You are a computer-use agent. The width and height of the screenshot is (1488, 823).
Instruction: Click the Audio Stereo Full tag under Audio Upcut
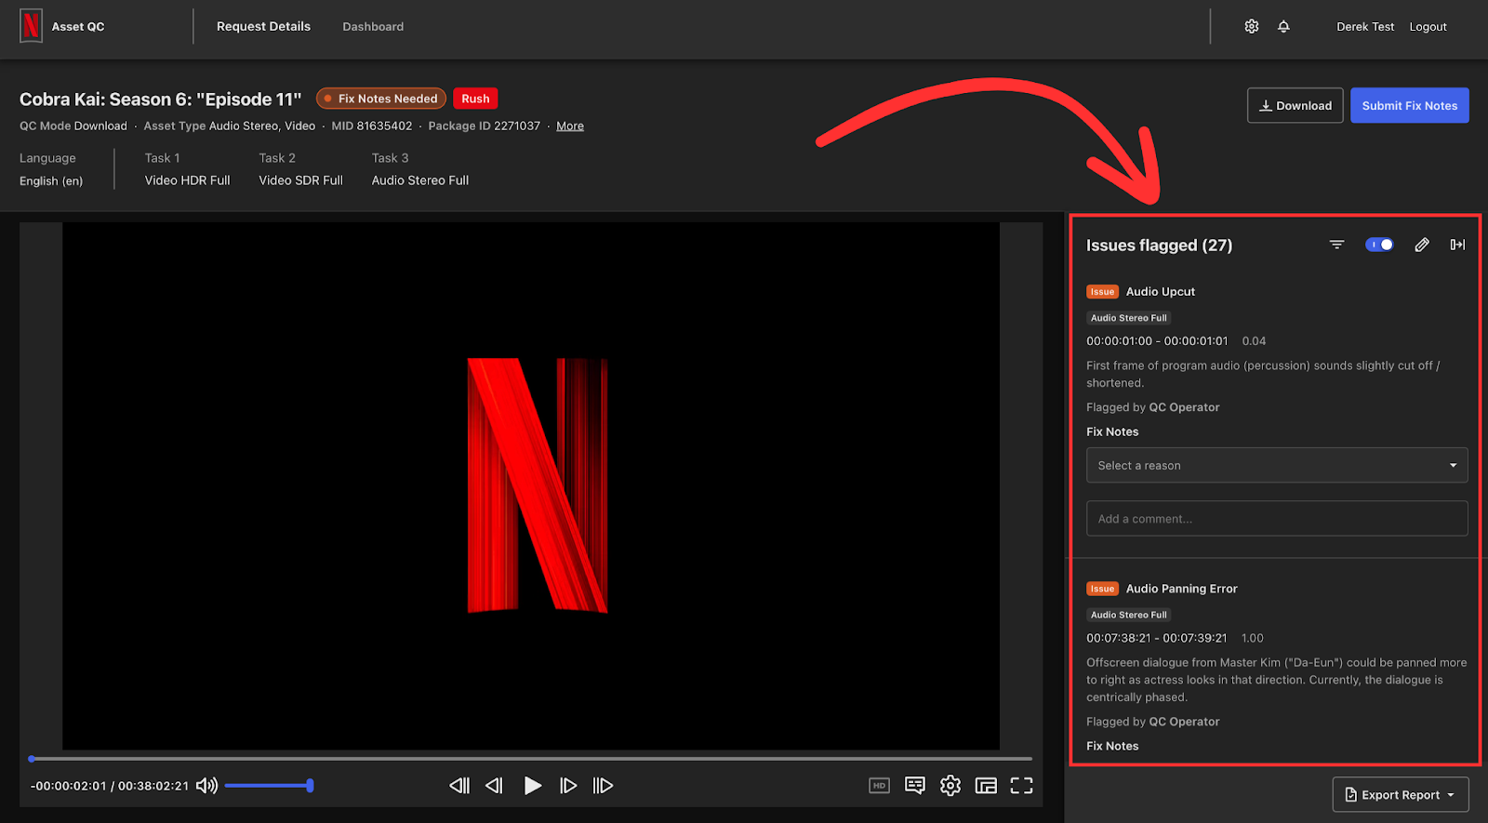point(1128,318)
